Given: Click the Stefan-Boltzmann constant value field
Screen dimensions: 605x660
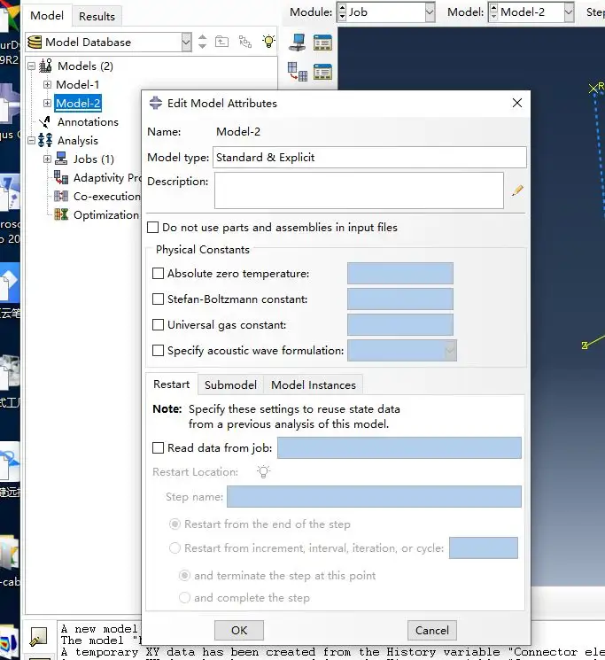Looking at the screenshot, I should [400, 299].
